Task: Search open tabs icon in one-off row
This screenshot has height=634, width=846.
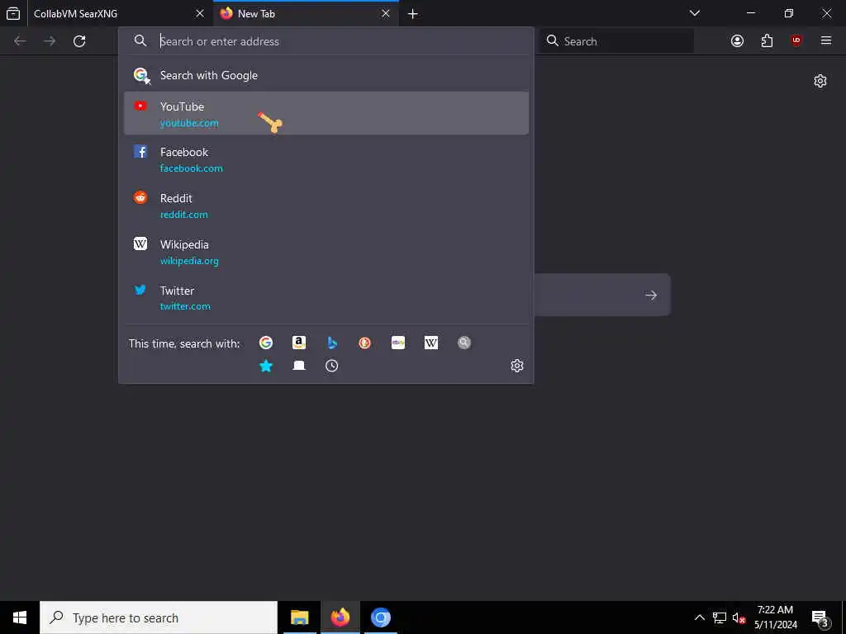Action: (x=299, y=366)
